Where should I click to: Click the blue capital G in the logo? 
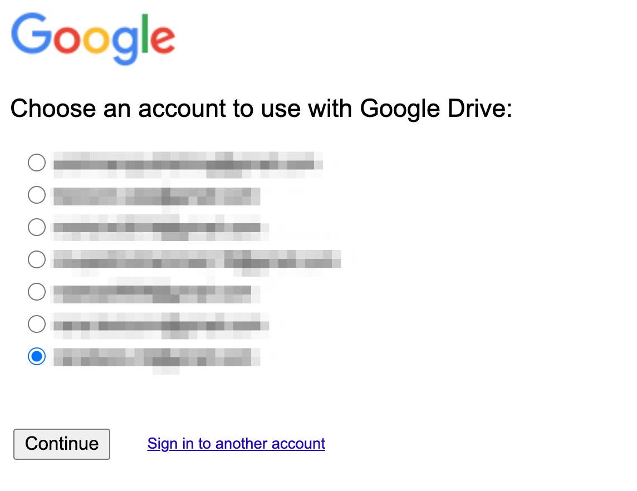click(31, 34)
